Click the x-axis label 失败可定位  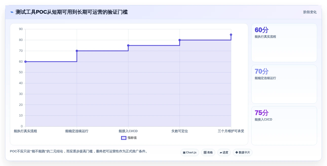180,131
